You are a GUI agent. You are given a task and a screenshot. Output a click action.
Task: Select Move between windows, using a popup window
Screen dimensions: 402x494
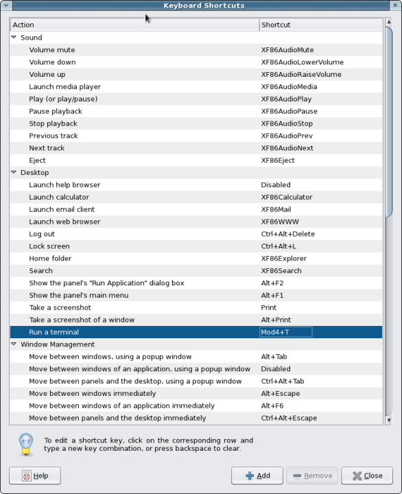pos(196,357)
